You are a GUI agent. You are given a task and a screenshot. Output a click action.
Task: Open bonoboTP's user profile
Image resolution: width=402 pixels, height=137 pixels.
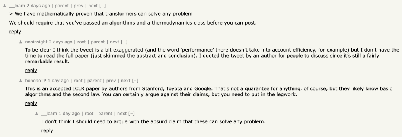click(x=35, y=81)
